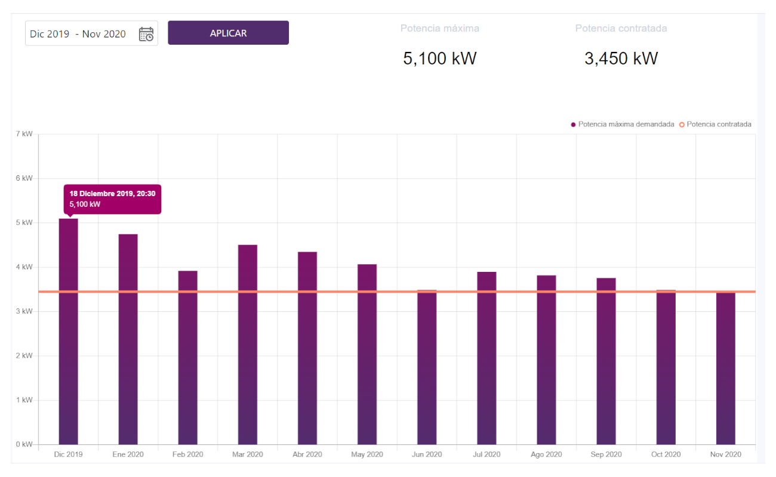Select the Nov 2020 bar
The height and width of the screenshot is (477, 776).
[726, 368]
